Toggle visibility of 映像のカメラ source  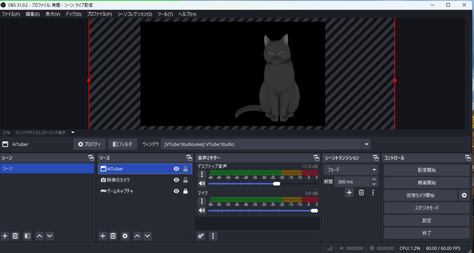(x=176, y=180)
